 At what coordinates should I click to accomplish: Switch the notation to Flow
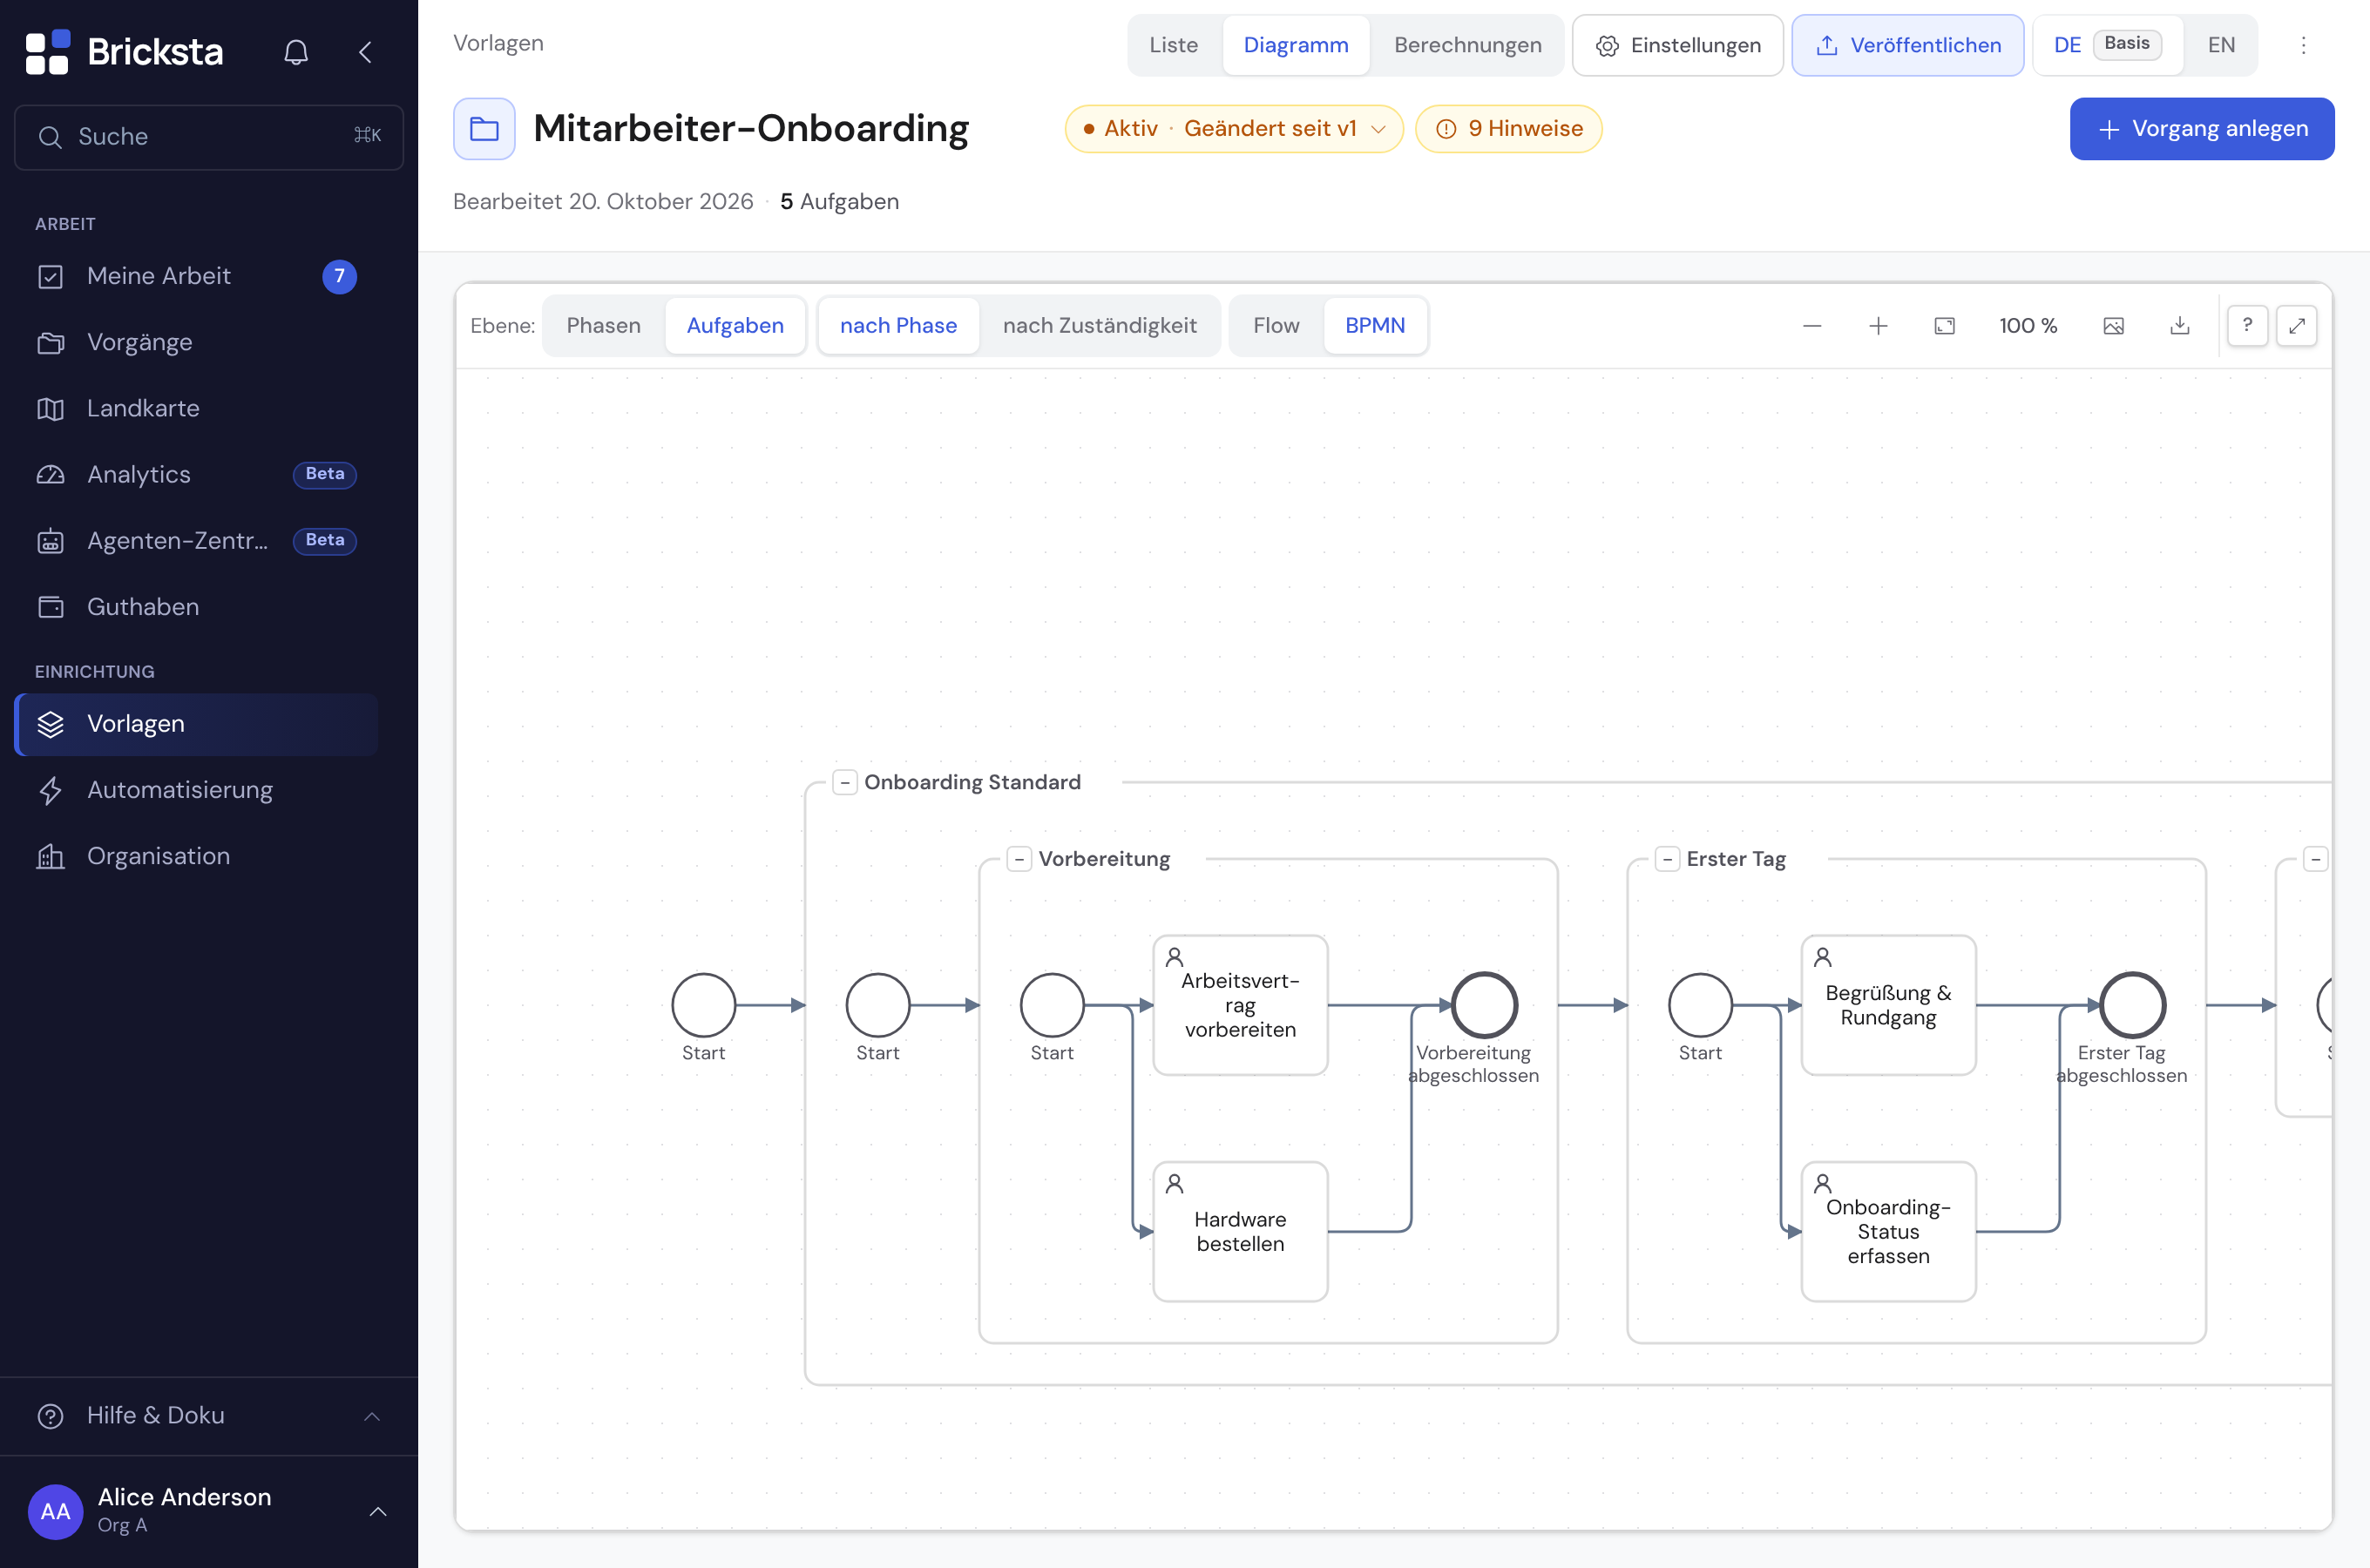[x=1276, y=326]
